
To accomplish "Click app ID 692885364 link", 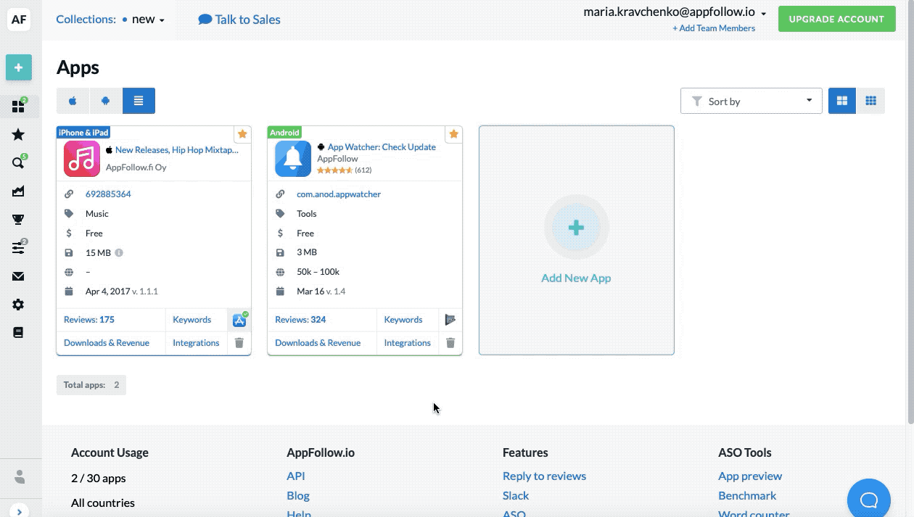I will [108, 194].
